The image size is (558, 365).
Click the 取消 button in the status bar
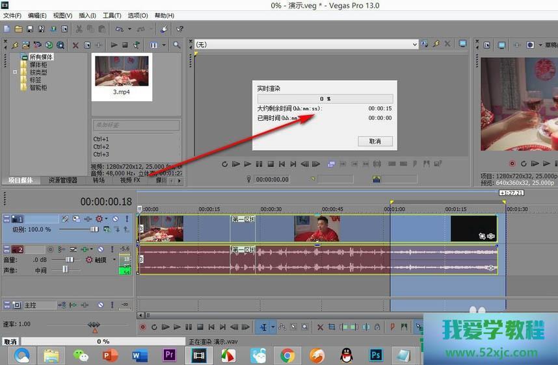click(x=10, y=342)
